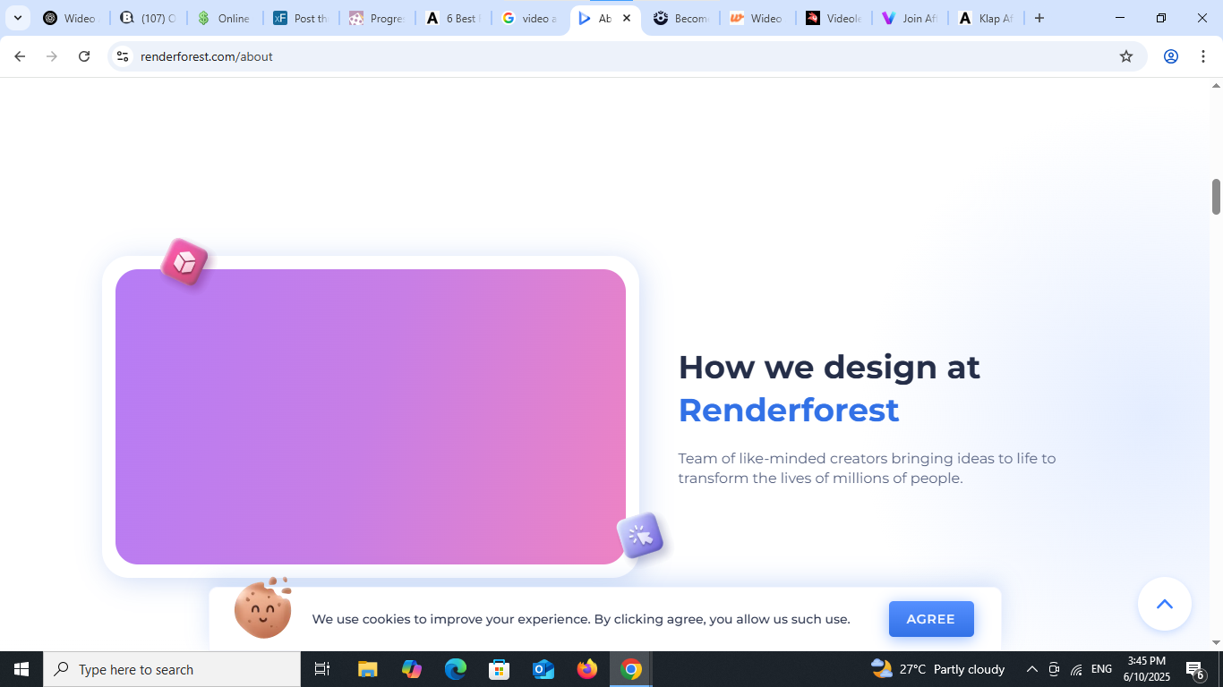1223x687 pixels.
Task: Click the AGREE cookie button
Action: [931, 619]
